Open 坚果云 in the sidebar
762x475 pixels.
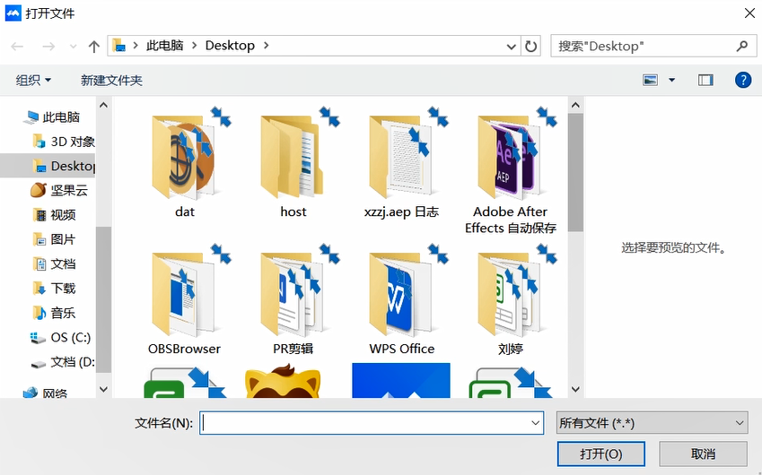click(59, 190)
